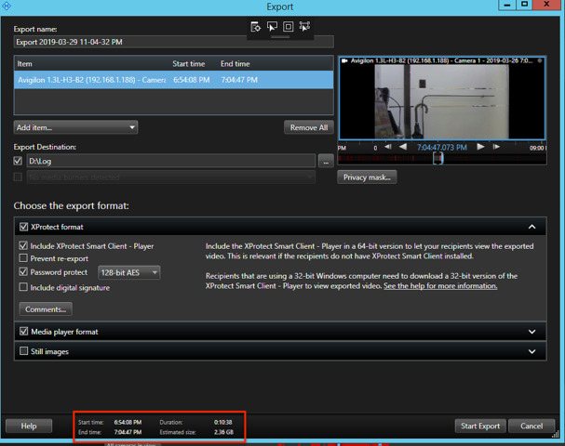Click the play forward arrow under preview

(481, 147)
